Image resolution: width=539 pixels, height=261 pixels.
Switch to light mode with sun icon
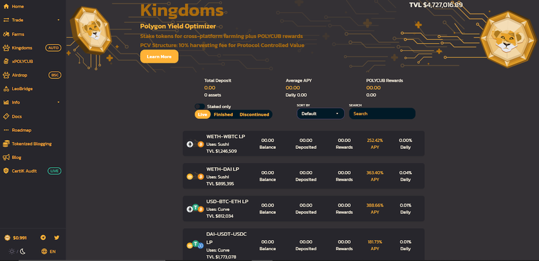coord(12,251)
